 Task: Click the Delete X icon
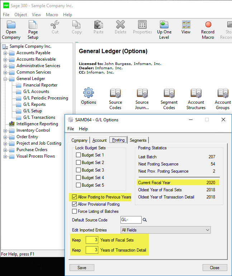coord(120,24)
